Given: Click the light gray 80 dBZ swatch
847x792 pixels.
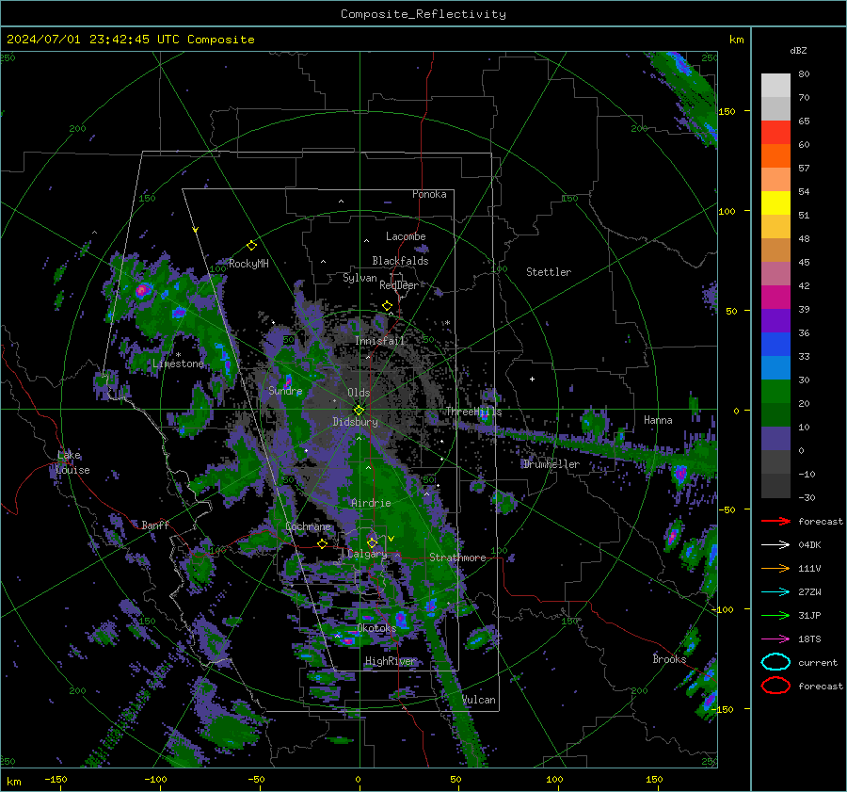Looking at the screenshot, I should coord(775,86).
